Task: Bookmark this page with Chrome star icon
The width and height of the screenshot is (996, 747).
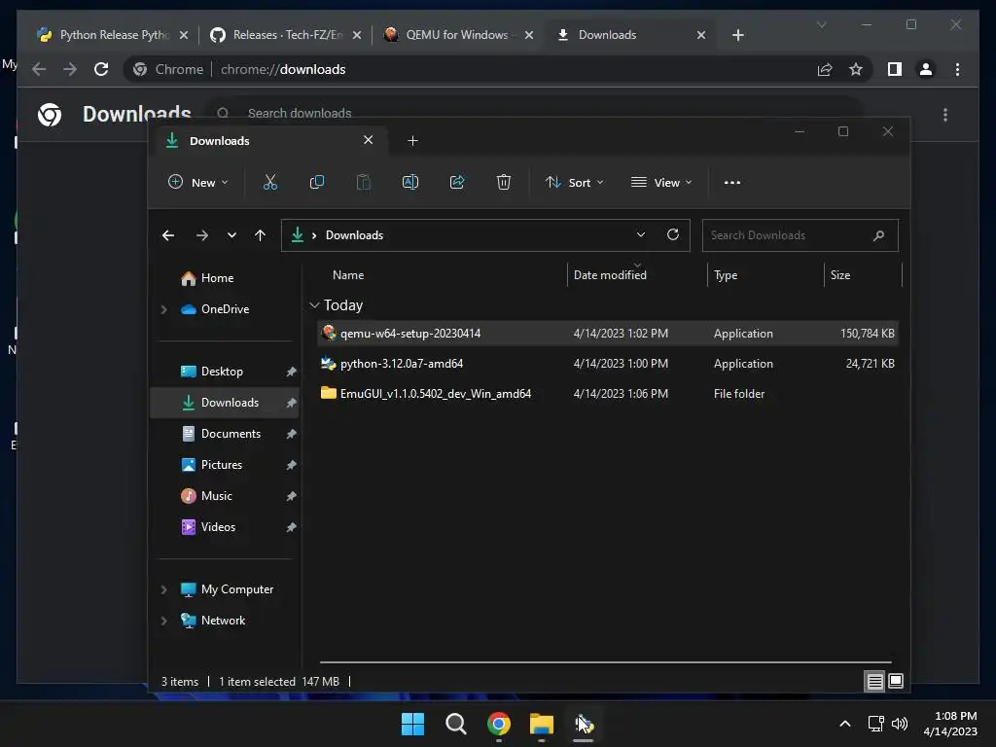Action: pos(856,69)
